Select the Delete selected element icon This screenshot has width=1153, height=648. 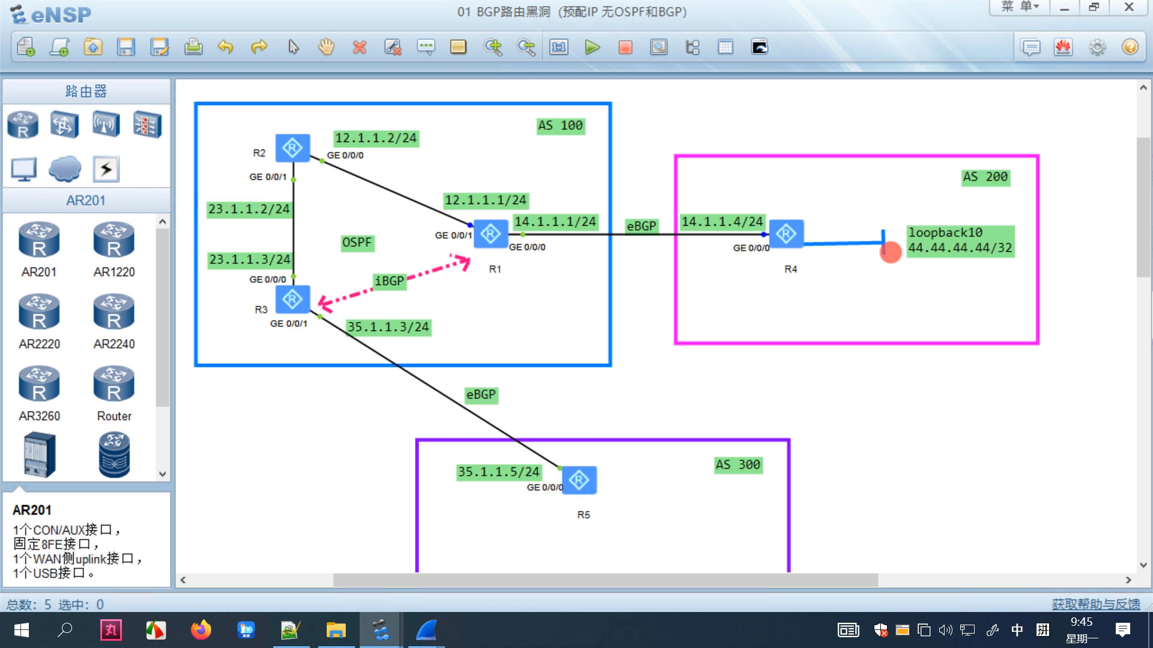click(x=359, y=47)
